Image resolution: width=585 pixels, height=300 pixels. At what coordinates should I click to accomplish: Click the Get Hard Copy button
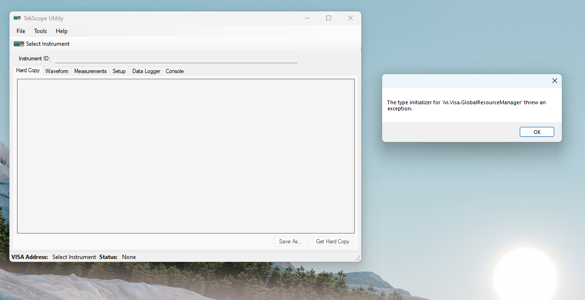coord(332,242)
